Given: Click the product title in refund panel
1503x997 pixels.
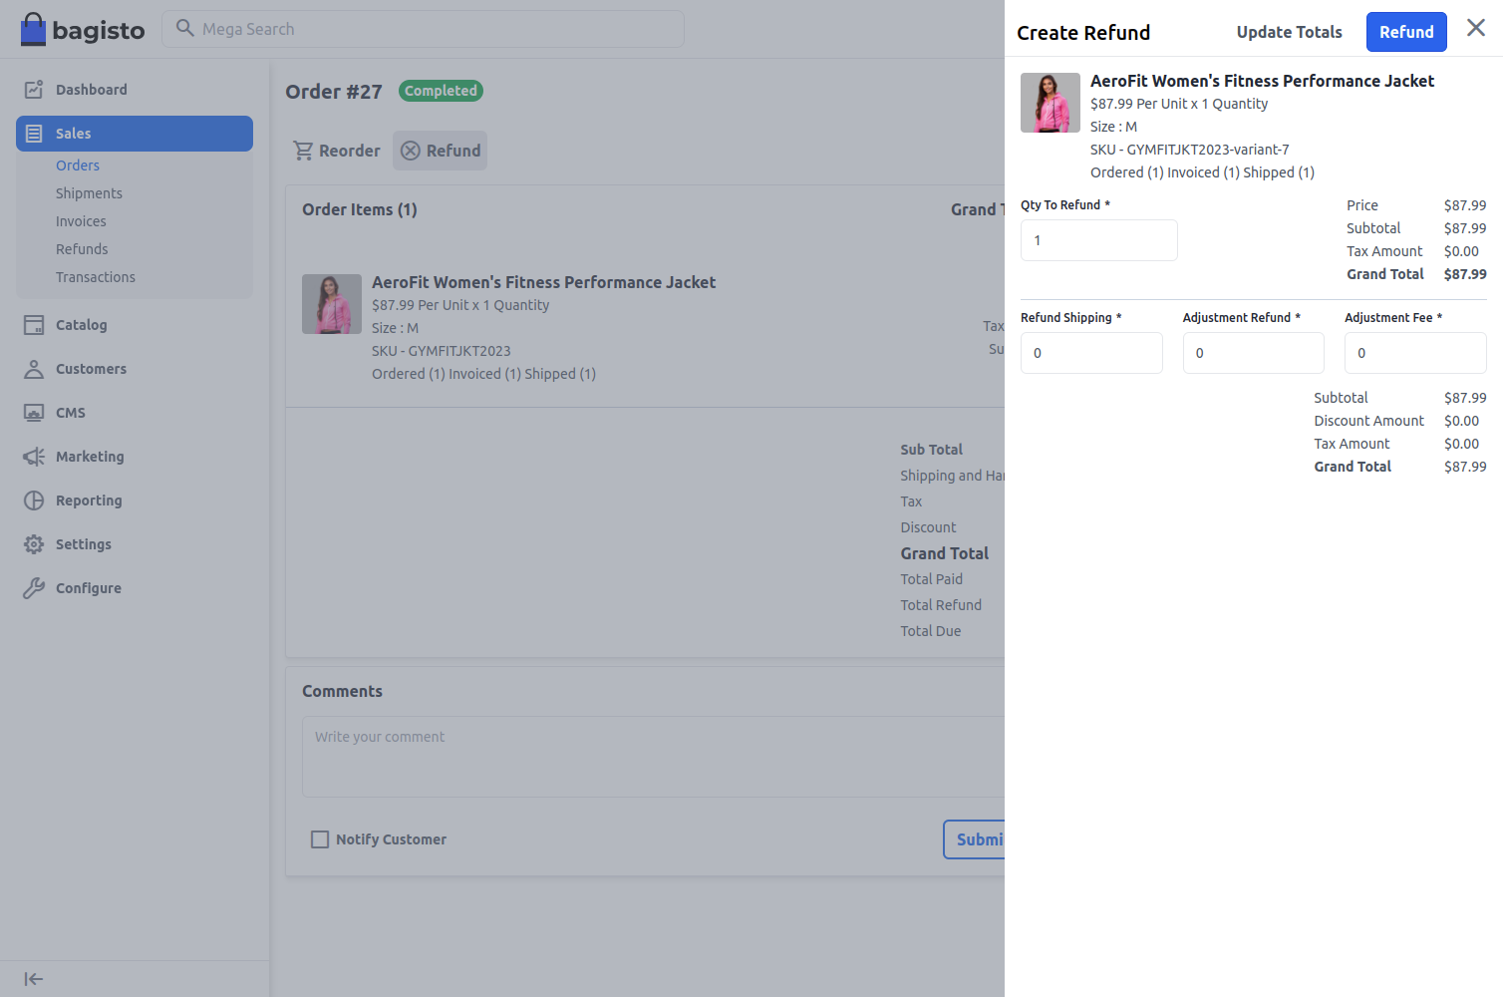Looking at the screenshot, I should pos(1262,81).
